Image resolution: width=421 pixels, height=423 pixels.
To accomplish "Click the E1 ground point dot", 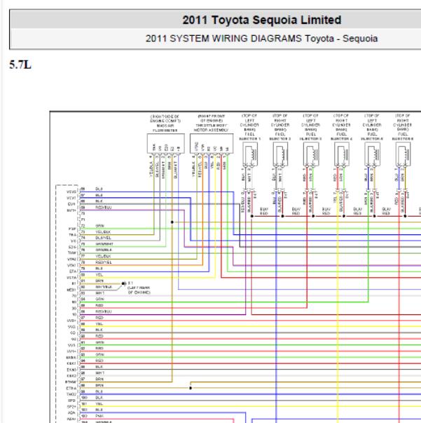I will coord(123,283).
